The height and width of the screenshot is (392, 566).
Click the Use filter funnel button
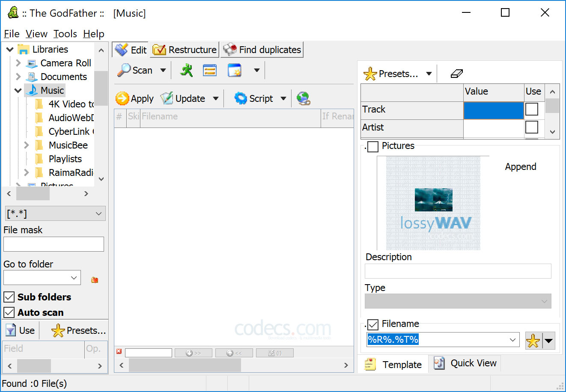click(x=20, y=330)
